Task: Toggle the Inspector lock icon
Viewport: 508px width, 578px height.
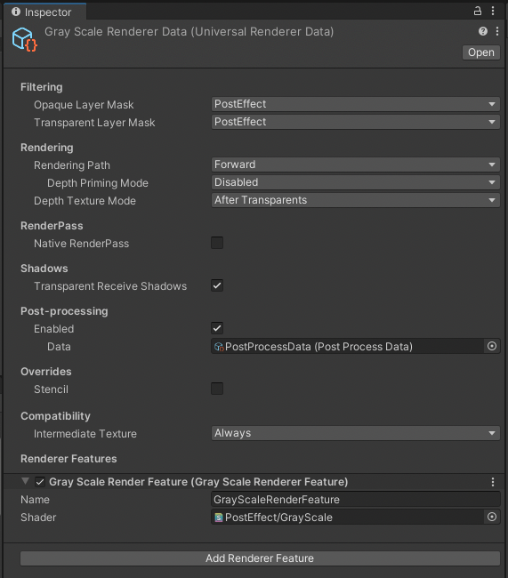Action: pyautogui.click(x=478, y=11)
